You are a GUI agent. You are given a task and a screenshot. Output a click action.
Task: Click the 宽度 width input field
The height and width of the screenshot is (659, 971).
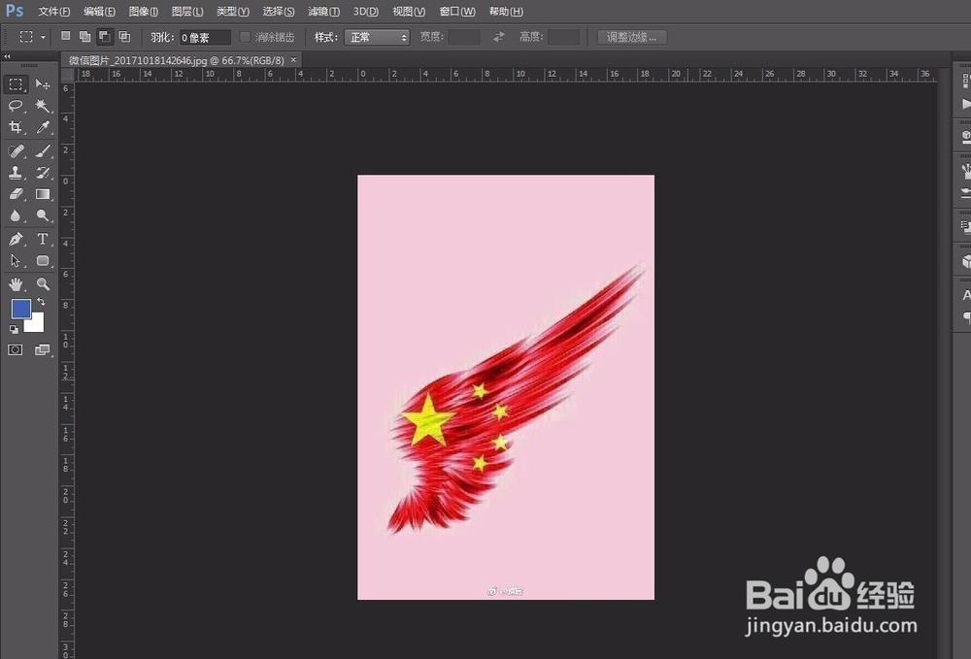464,37
